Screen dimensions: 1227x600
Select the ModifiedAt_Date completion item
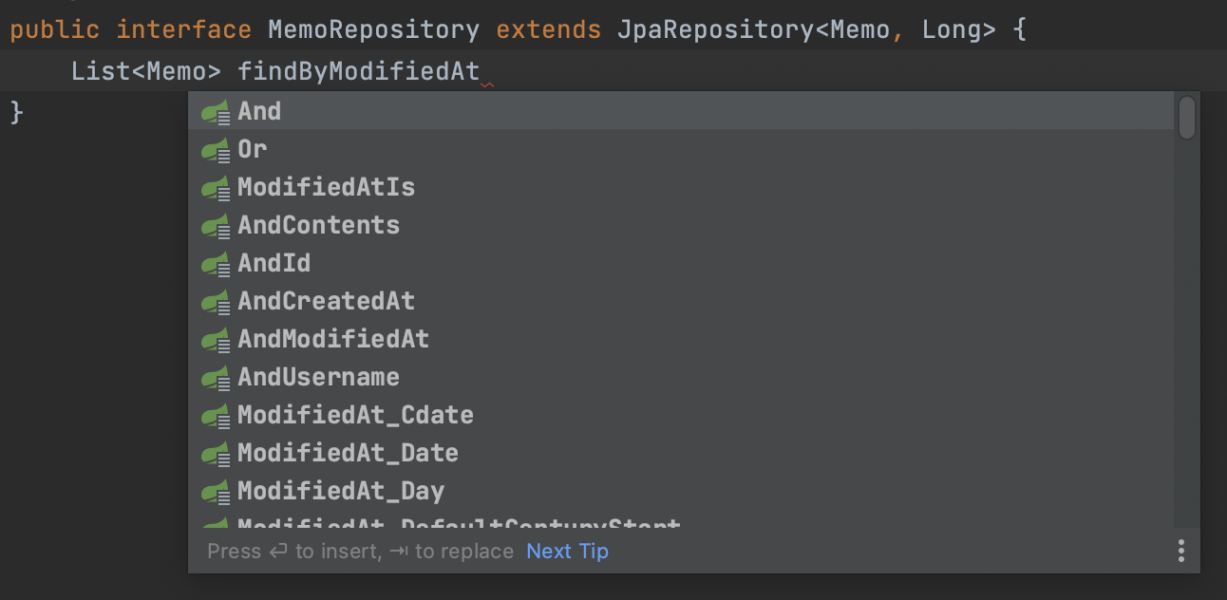[x=681, y=453]
